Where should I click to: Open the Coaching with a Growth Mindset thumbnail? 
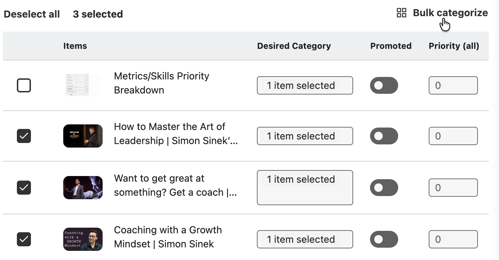click(83, 239)
